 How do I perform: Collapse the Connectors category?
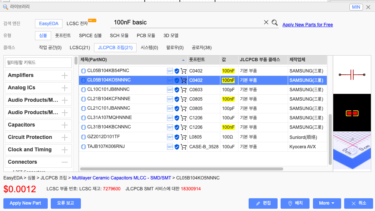click(x=65, y=162)
